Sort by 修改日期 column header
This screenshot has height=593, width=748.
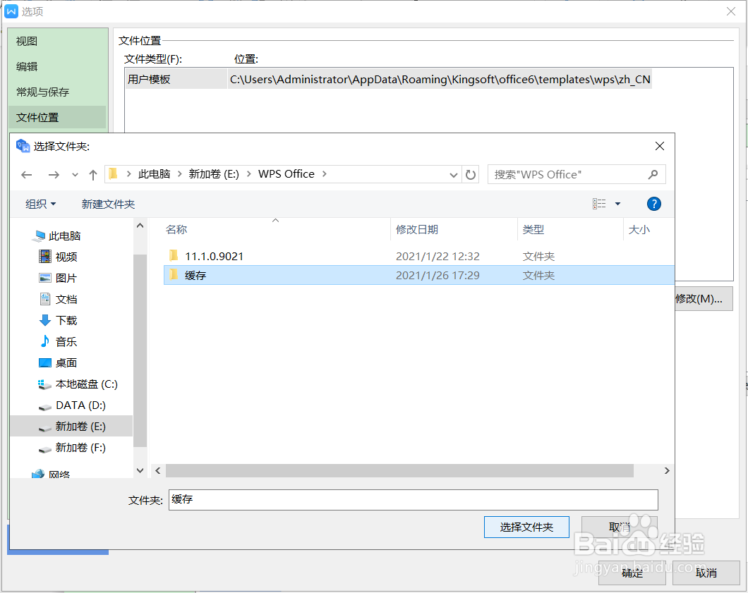(x=417, y=229)
